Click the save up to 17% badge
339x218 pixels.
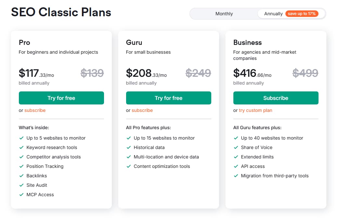(302, 14)
